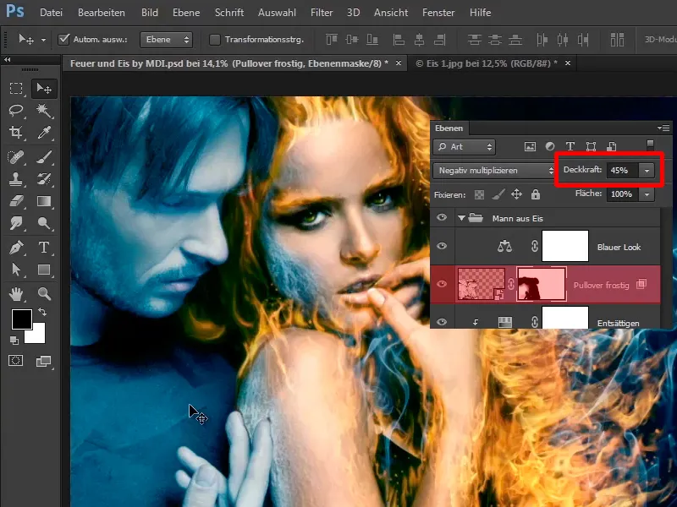Open the Datei menu
Screen dimensions: 677x507
51,13
